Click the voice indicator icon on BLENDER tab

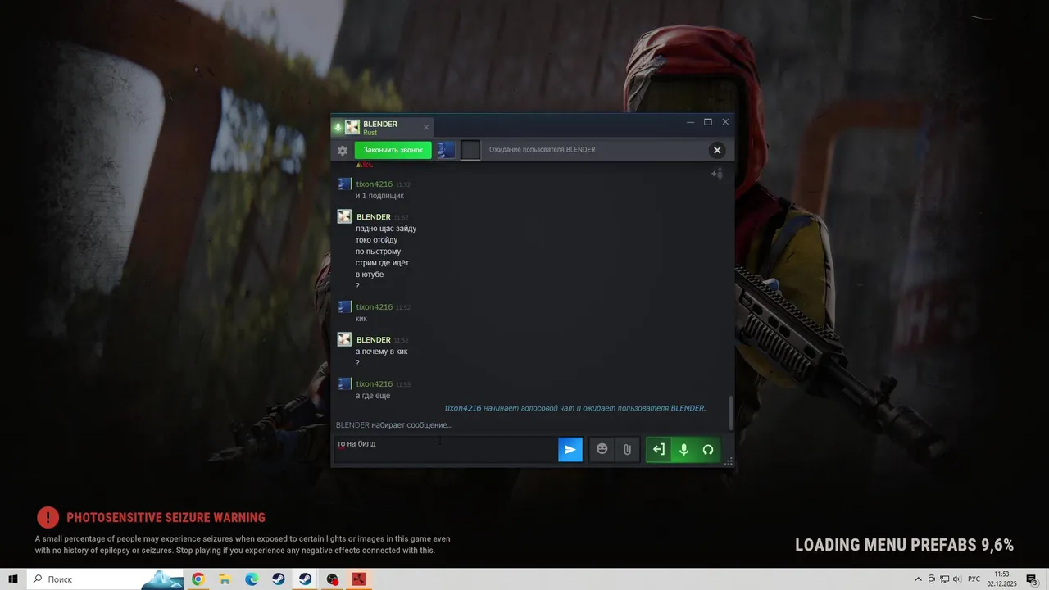pos(338,127)
